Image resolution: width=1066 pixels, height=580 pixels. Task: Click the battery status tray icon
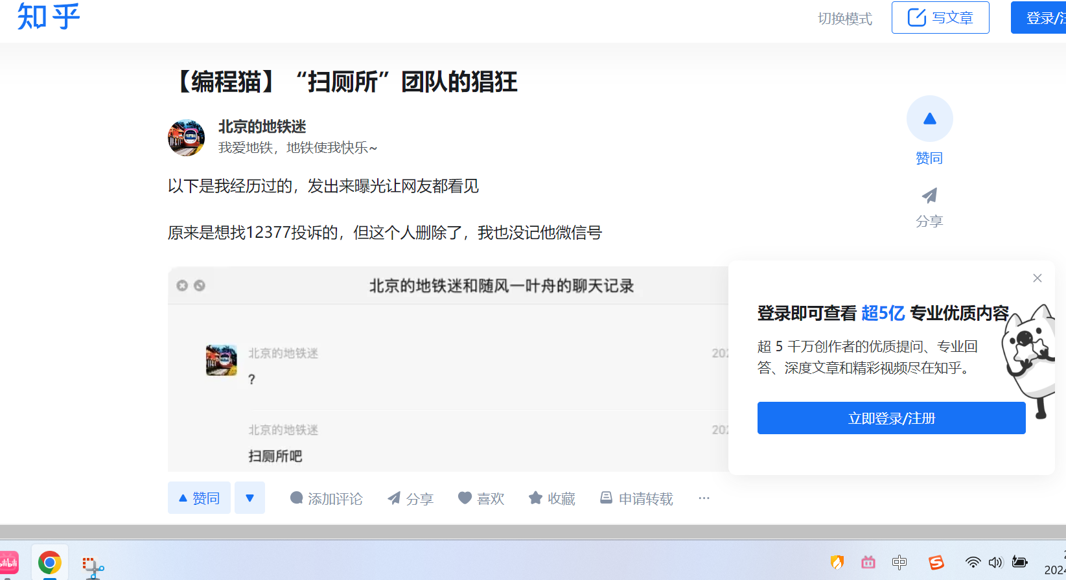pyautogui.click(x=1019, y=562)
